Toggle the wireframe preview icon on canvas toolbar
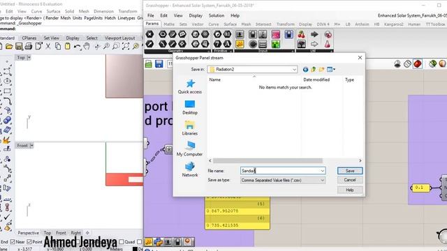 click(407, 63)
